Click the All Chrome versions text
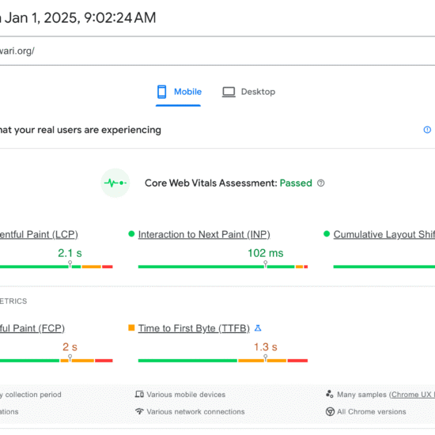 coord(372,412)
